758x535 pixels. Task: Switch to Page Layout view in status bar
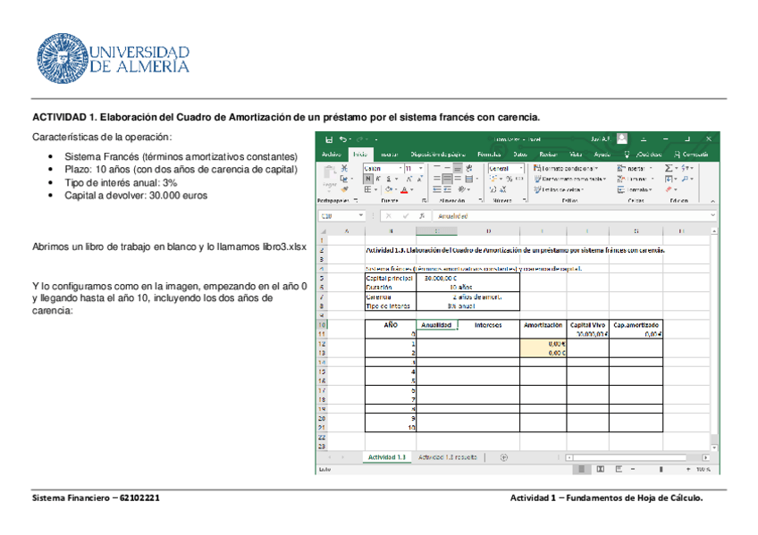600,469
